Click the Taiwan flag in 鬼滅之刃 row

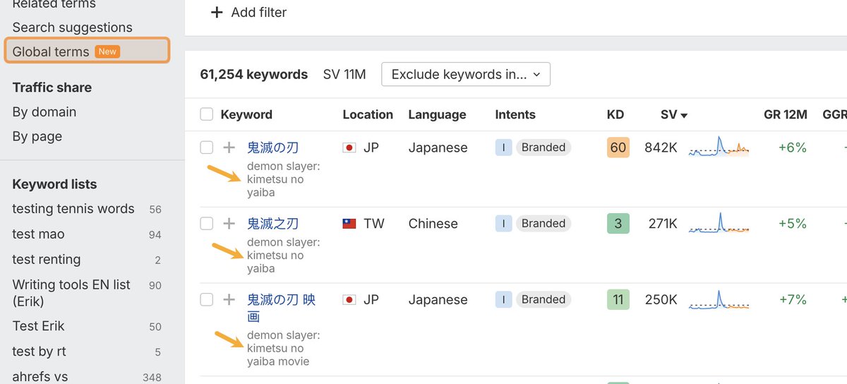coord(349,224)
